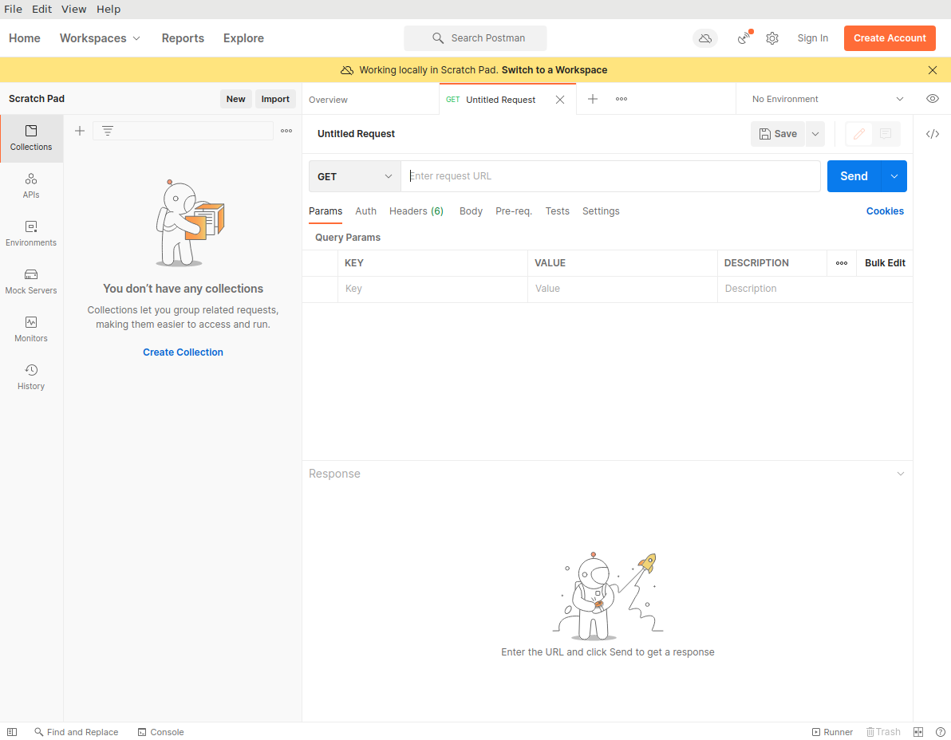Viewport: 951px width, 740px height.
Task: Toggle two-pane view in status bar
Action: coord(918,732)
